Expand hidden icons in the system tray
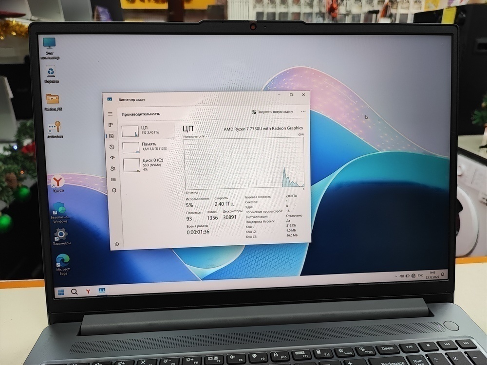The height and width of the screenshot is (365, 487). (395, 275)
